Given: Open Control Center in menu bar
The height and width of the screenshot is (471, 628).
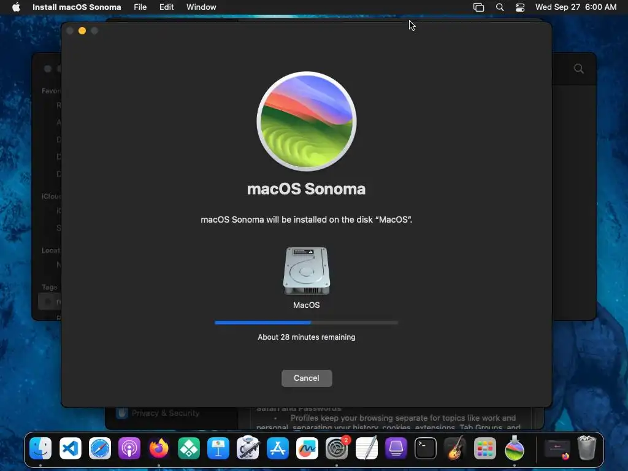Looking at the screenshot, I should [x=520, y=7].
